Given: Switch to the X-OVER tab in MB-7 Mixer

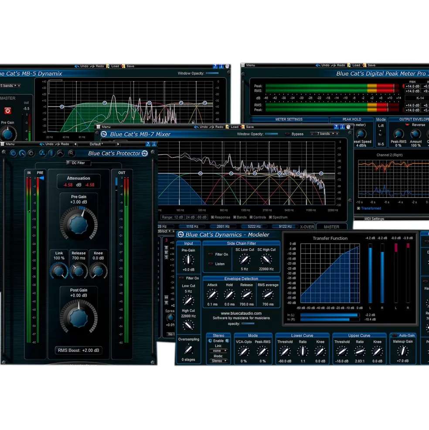Looking at the screenshot, I should pos(307,227).
